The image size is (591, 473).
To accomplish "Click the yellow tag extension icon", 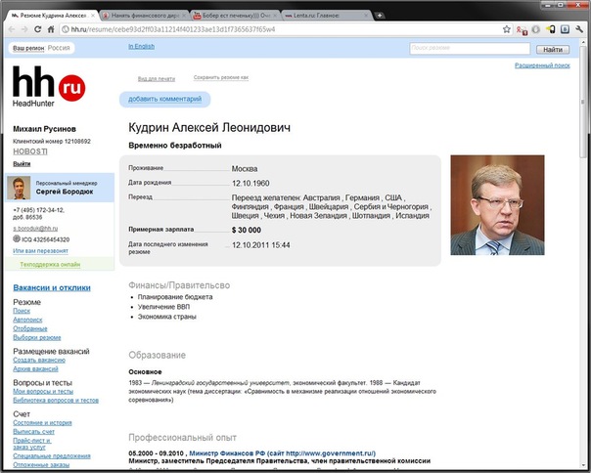I will coord(550,29).
